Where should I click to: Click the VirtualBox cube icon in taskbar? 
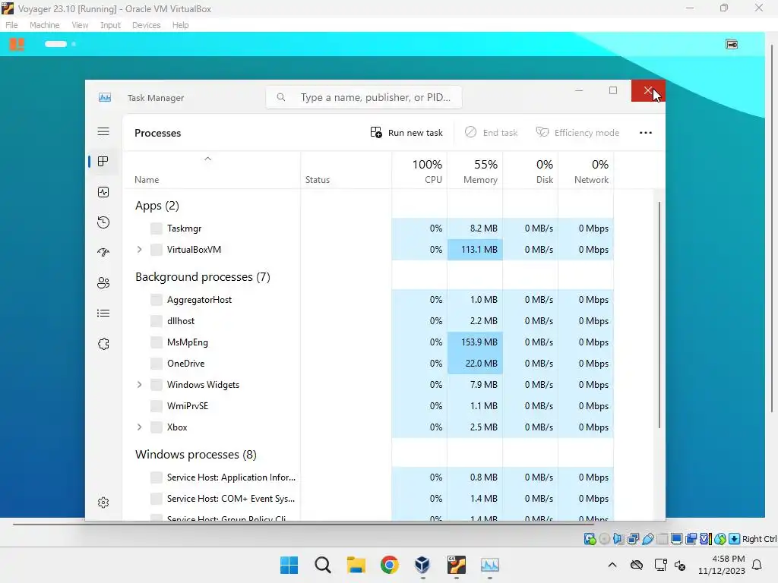tap(422, 565)
